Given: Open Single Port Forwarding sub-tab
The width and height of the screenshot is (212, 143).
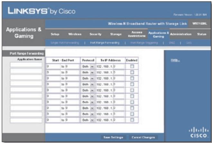Looking at the screenshot, I should (x=65, y=43).
